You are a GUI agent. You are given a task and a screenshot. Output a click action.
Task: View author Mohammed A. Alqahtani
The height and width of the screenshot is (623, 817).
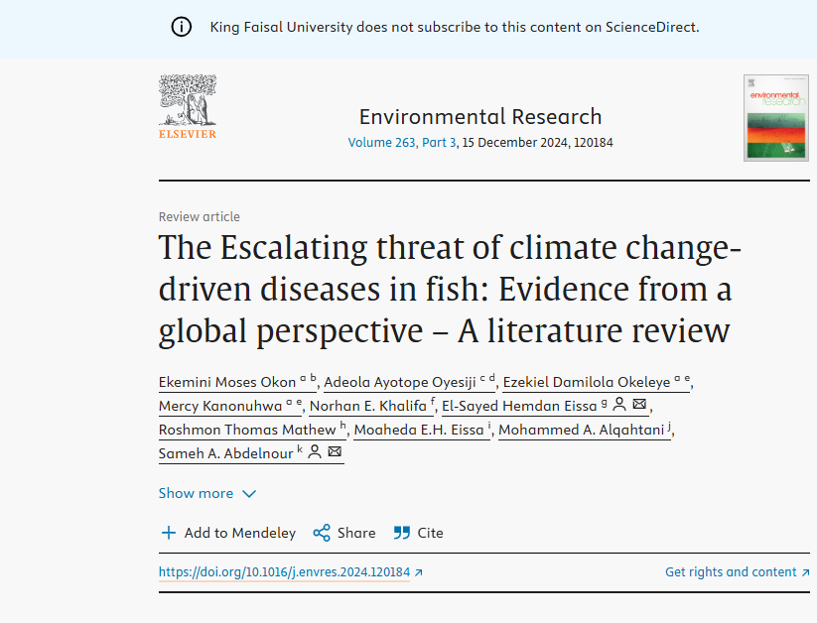pos(581,430)
